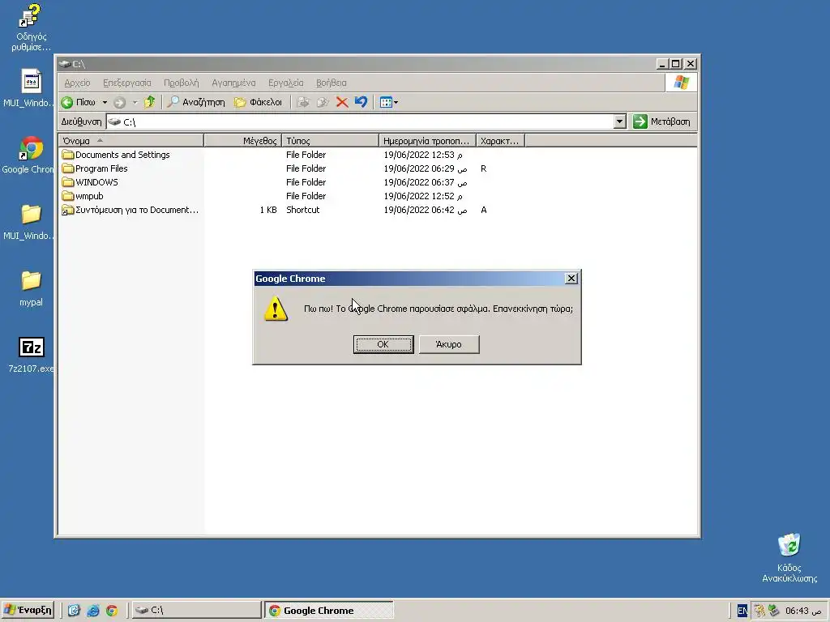
Task: Click the first system tray icon after EN
Action: (759, 611)
